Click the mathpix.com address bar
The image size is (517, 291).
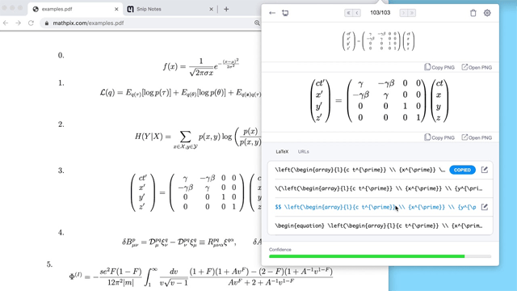click(x=150, y=23)
